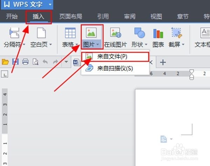Expand the WPS 文字 title dropdown arrow
This screenshot has width=210, height=166.
coord(50,5)
